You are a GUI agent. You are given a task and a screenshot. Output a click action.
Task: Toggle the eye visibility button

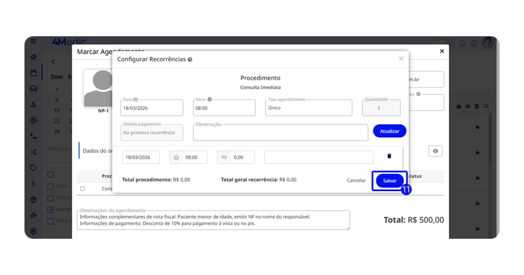click(435, 151)
